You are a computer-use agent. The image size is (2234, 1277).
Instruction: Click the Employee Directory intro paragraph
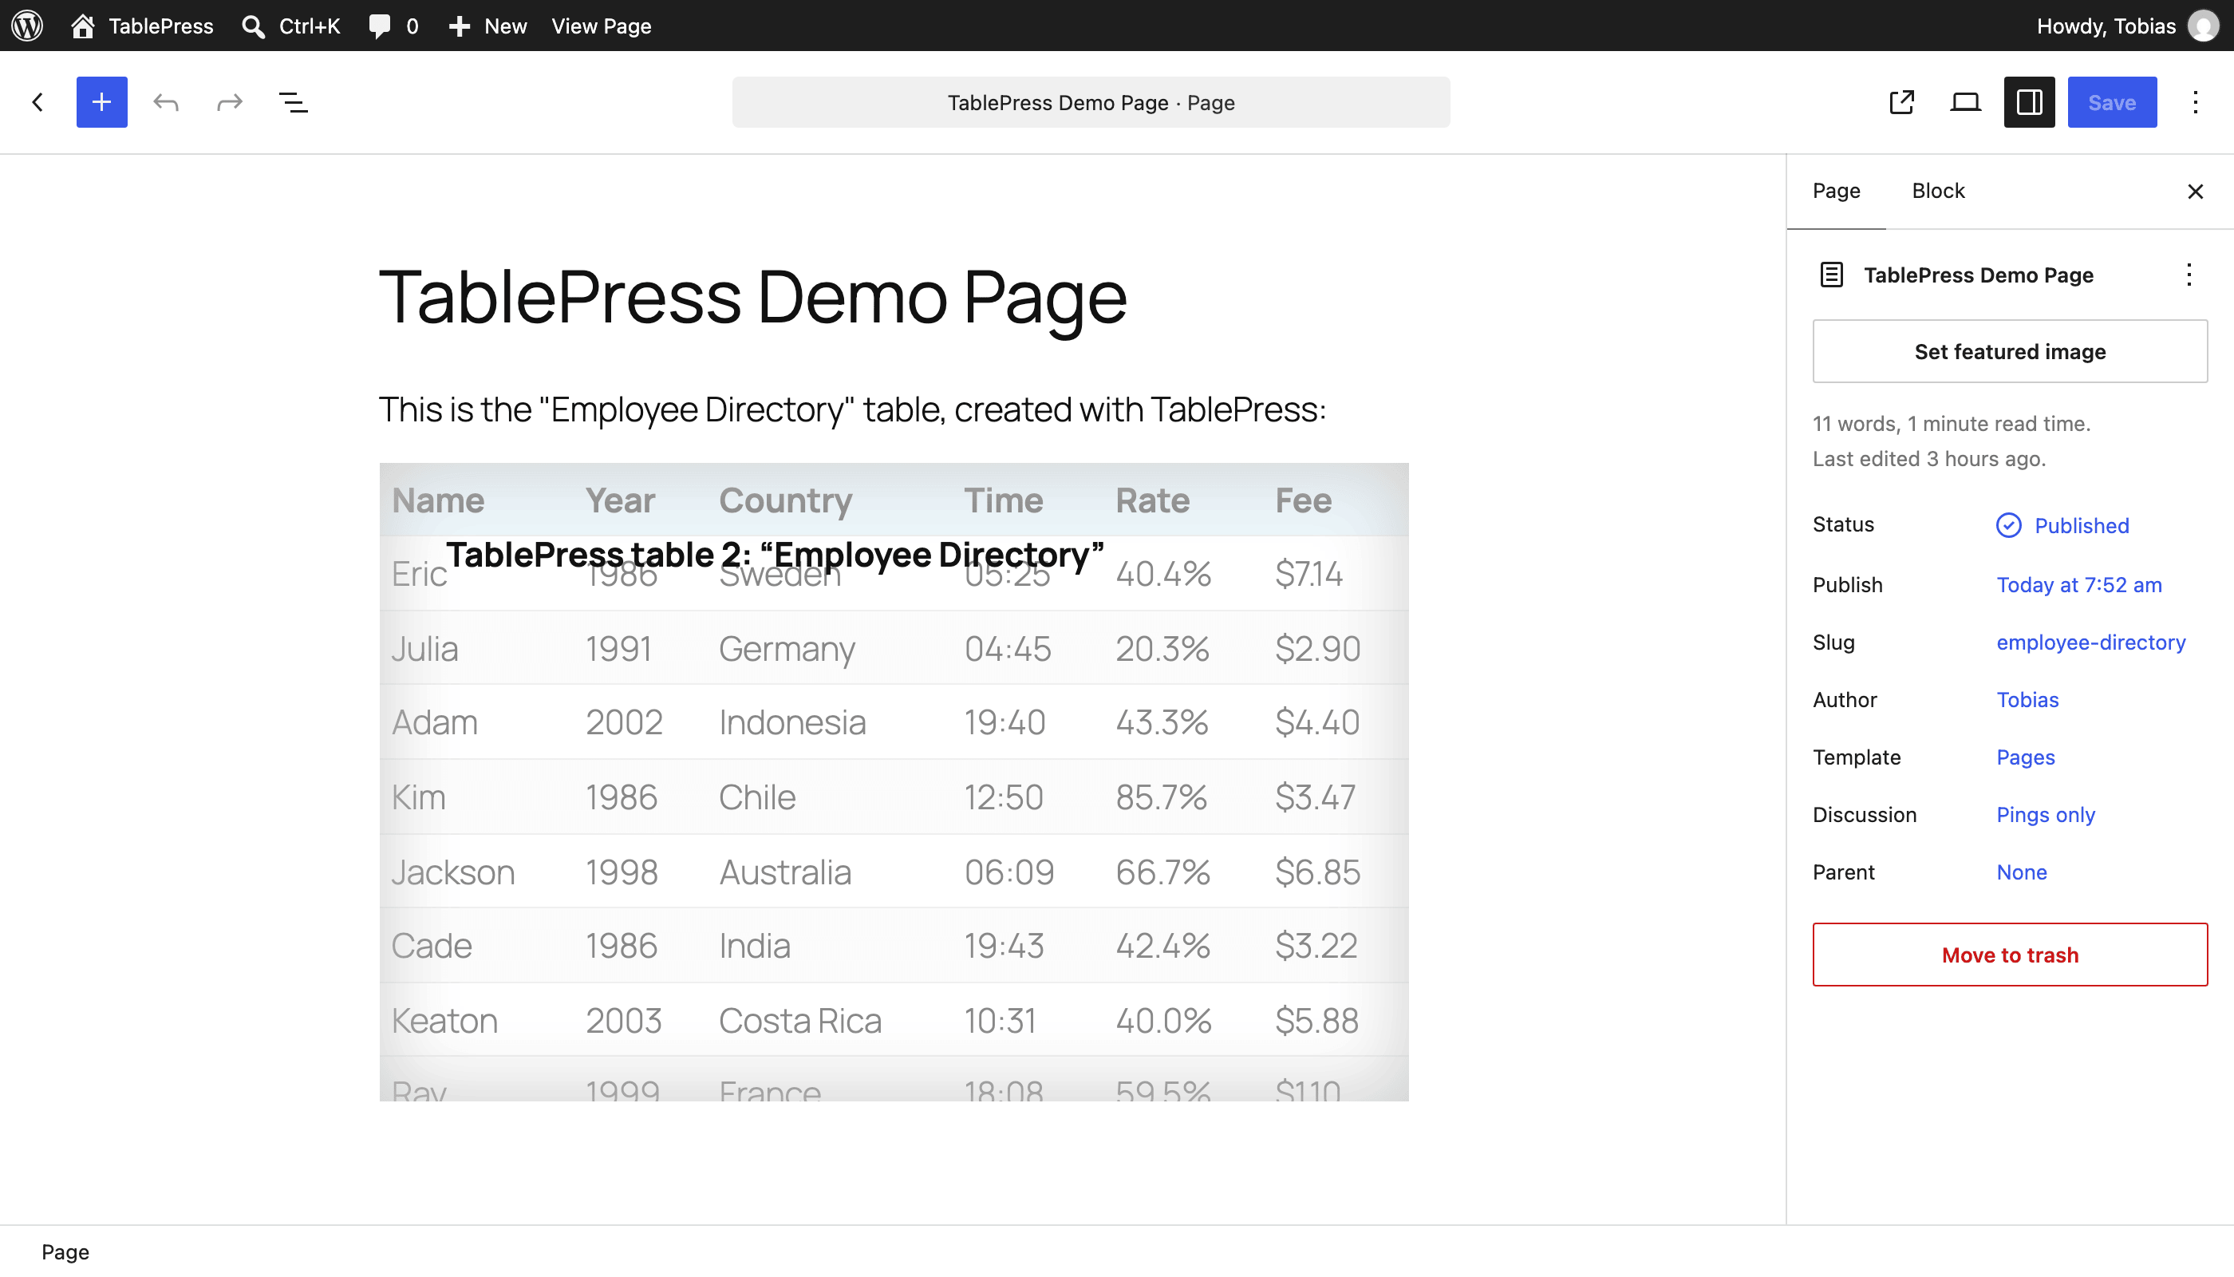852,409
